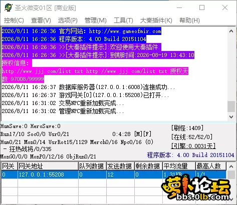
Task: Click the 游戏网关[0] 已打开 log line
Action: click(x=85, y=95)
